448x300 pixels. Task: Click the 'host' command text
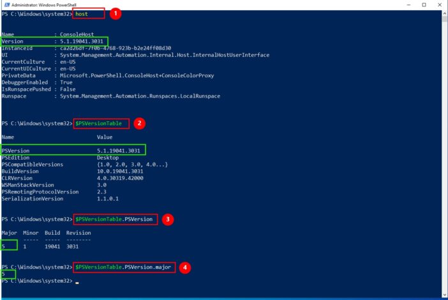tap(82, 13)
